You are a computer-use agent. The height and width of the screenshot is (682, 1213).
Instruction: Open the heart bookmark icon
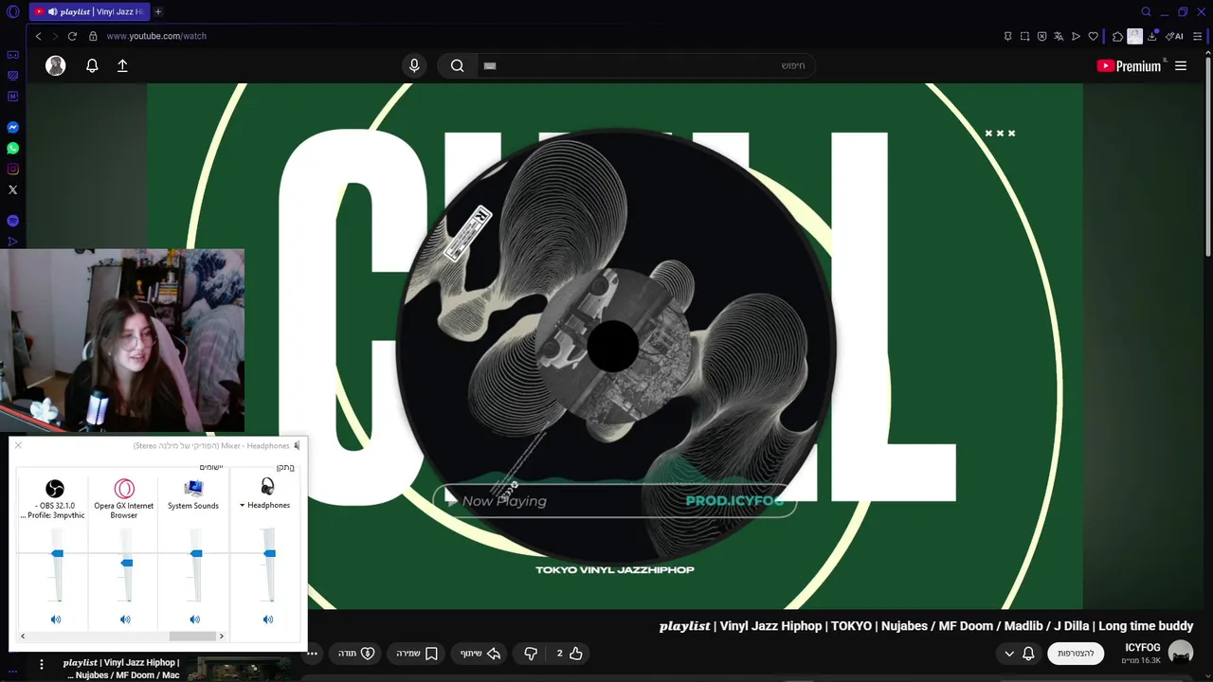pos(1093,36)
